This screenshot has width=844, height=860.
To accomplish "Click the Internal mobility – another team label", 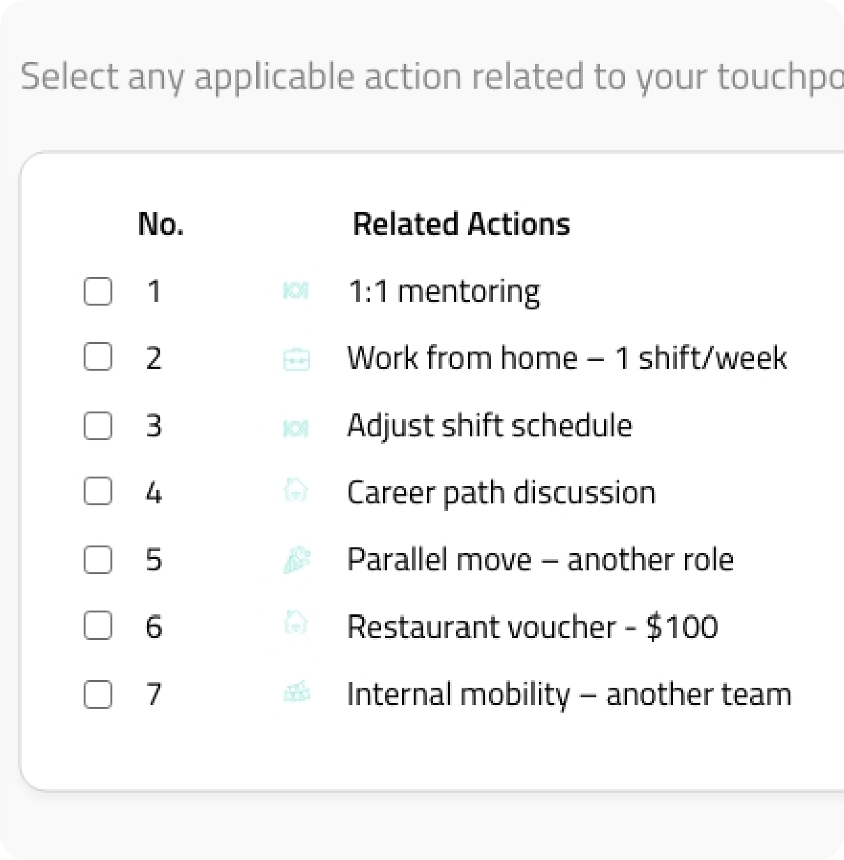I will (569, 694).
